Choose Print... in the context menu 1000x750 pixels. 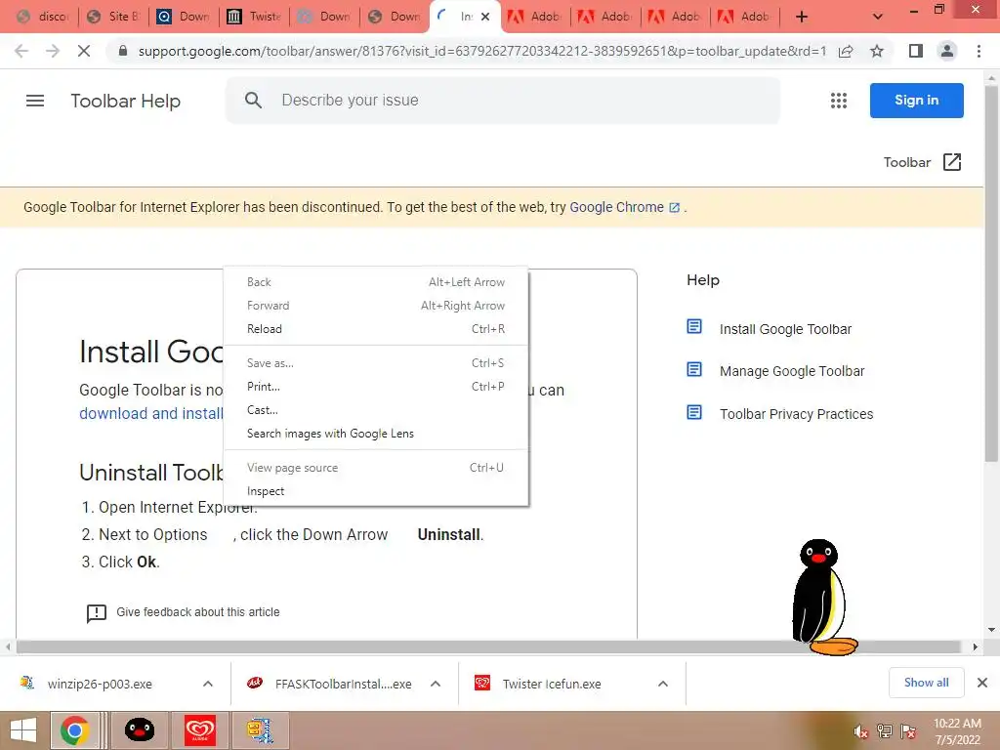376,387
